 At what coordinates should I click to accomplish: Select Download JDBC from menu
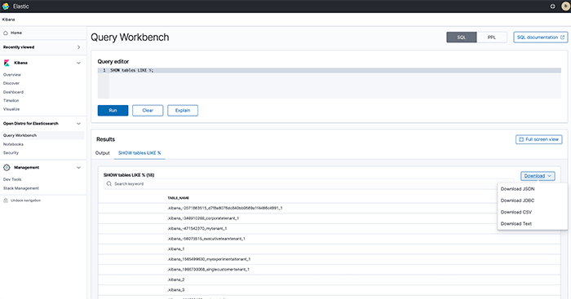tap(517, 200)
